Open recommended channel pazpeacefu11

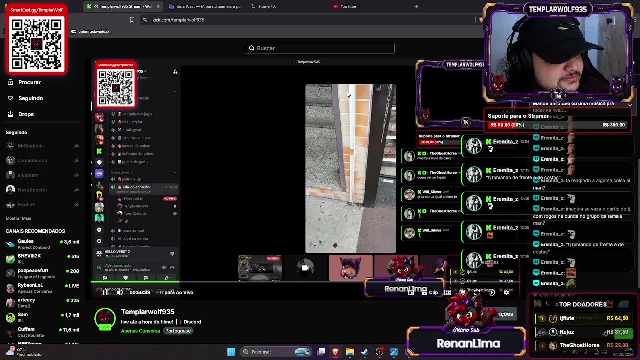point(42,273)
